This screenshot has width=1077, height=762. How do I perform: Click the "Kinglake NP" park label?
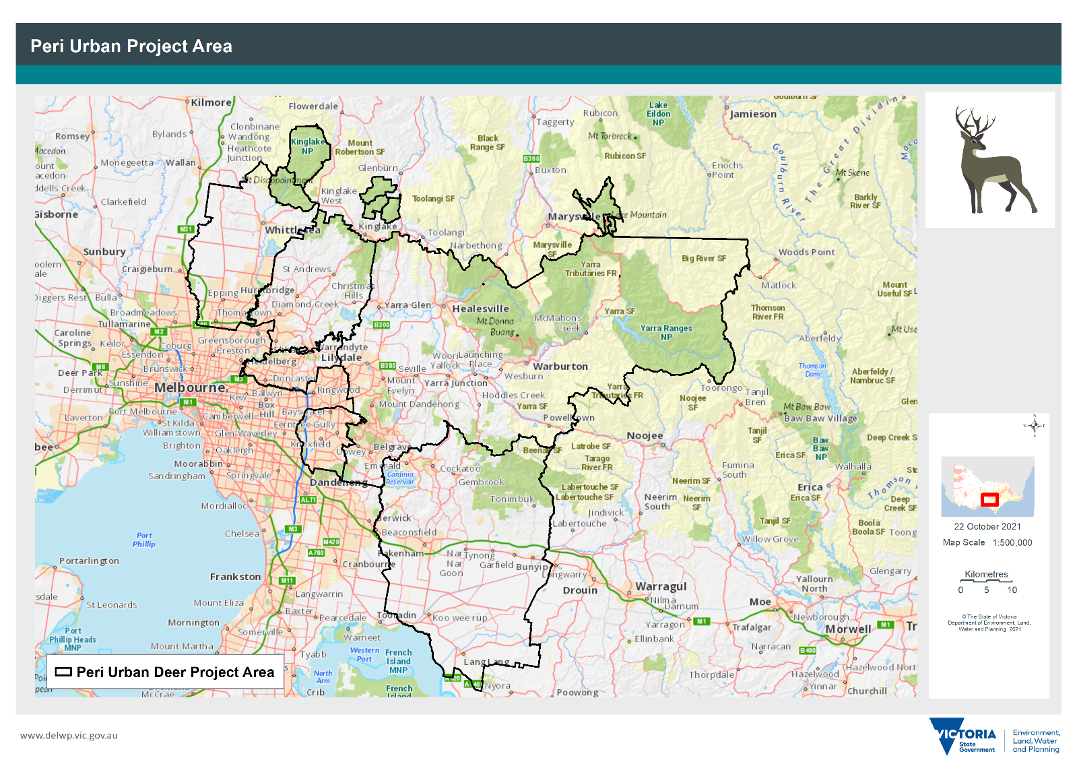tap(308, 146)
